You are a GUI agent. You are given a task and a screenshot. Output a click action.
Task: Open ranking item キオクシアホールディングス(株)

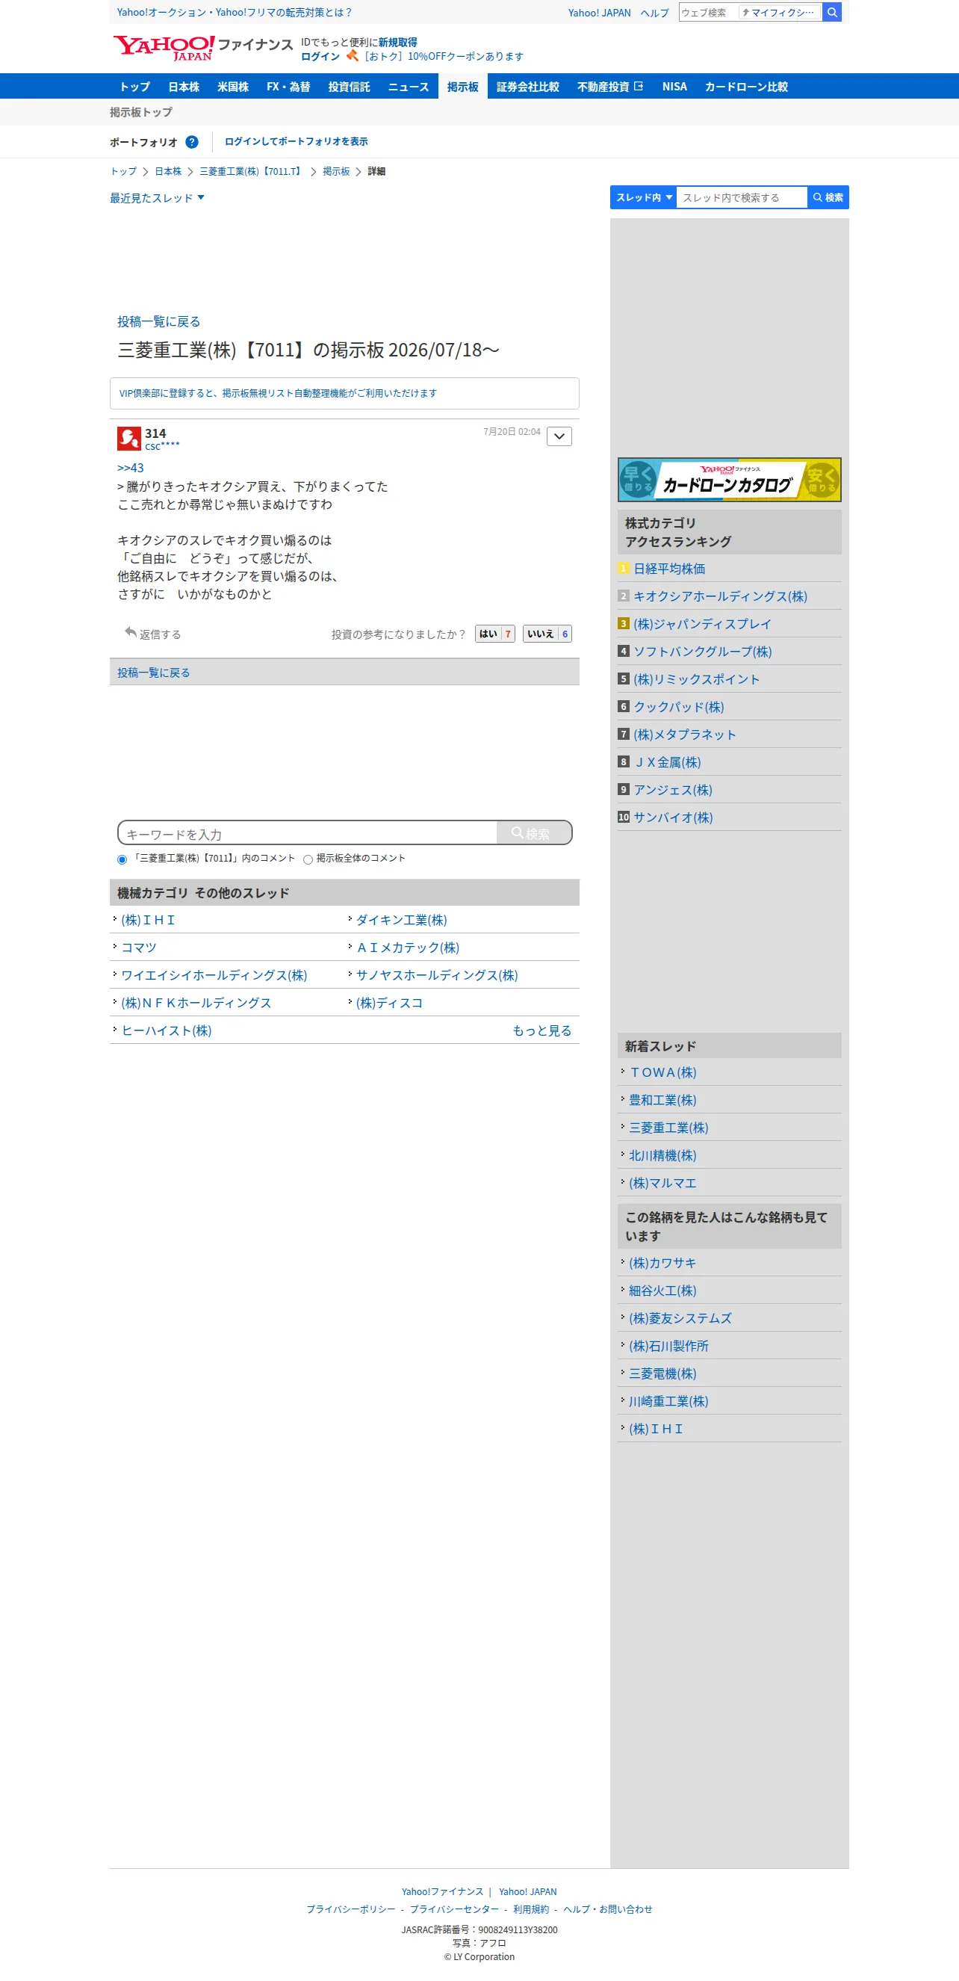[720, 597]
